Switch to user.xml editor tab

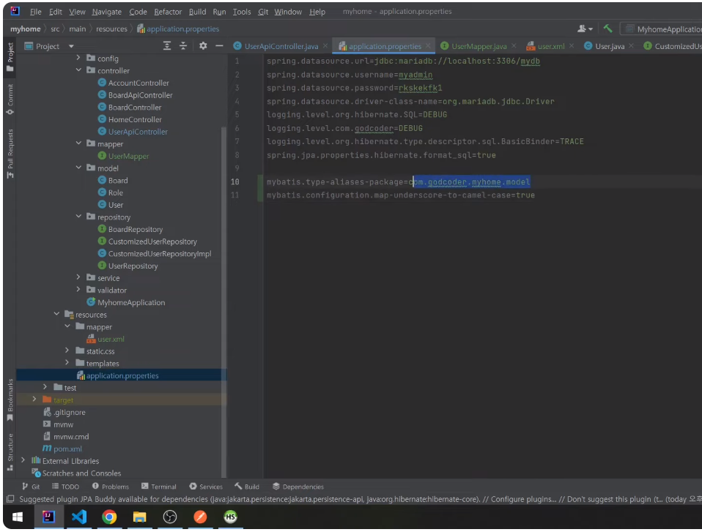550,46
